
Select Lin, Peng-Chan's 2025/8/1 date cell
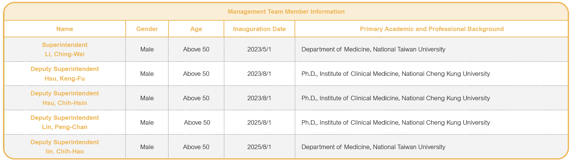coord(259,122)
